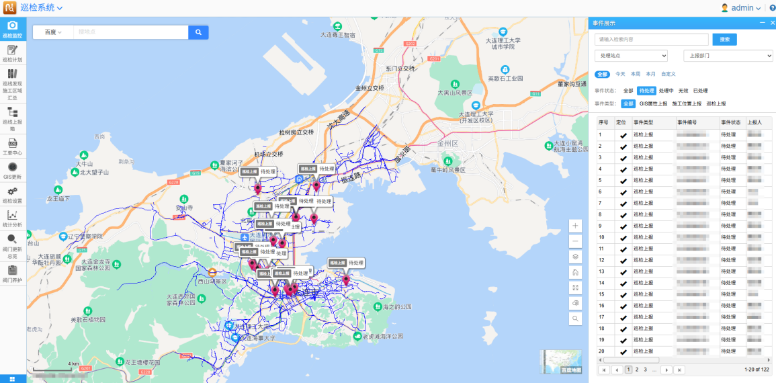Open the 百度 map source dropdown

pos(52,32)
